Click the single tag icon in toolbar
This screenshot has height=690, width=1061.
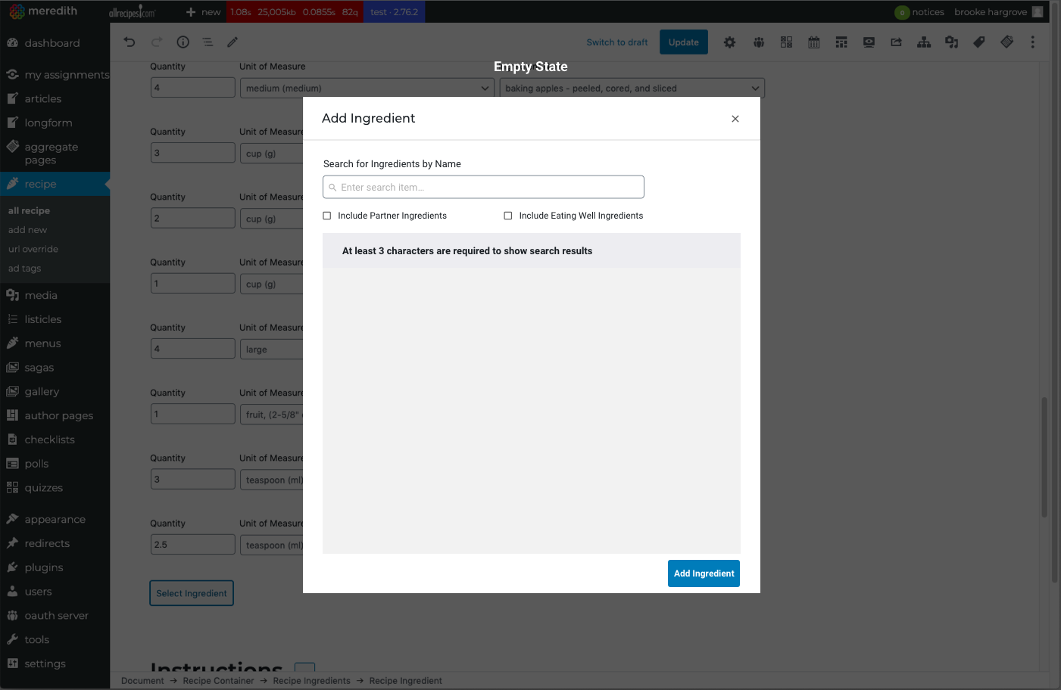coord(979,42)
